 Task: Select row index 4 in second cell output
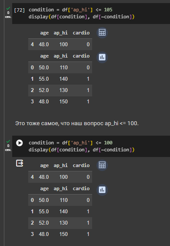click(60, 177)
